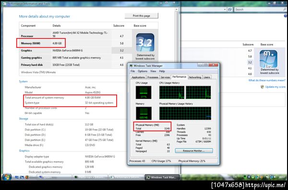
Task: Click the CPU Usage meter graph
Action: click(x=144, y=92)
